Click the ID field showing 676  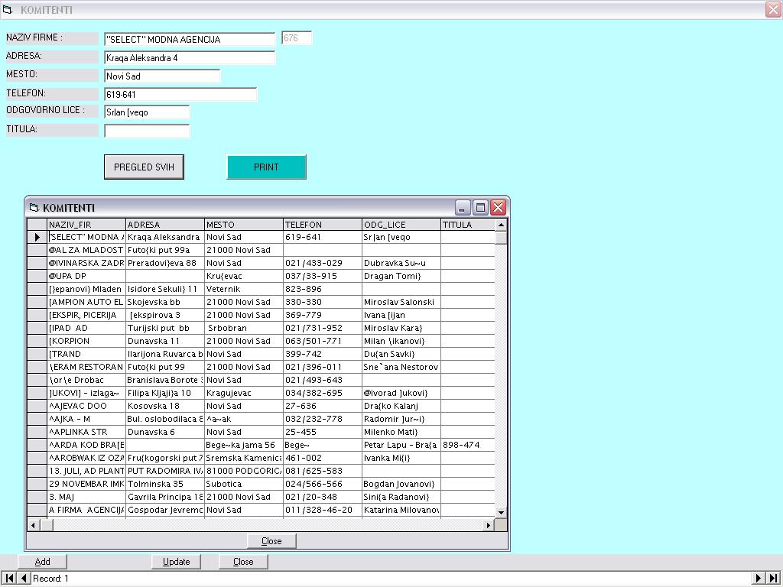(297, 38)
